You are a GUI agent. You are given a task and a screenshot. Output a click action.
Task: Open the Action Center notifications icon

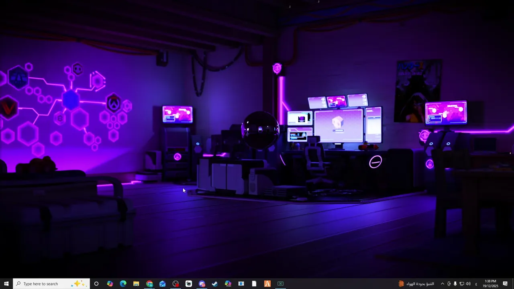505,284
